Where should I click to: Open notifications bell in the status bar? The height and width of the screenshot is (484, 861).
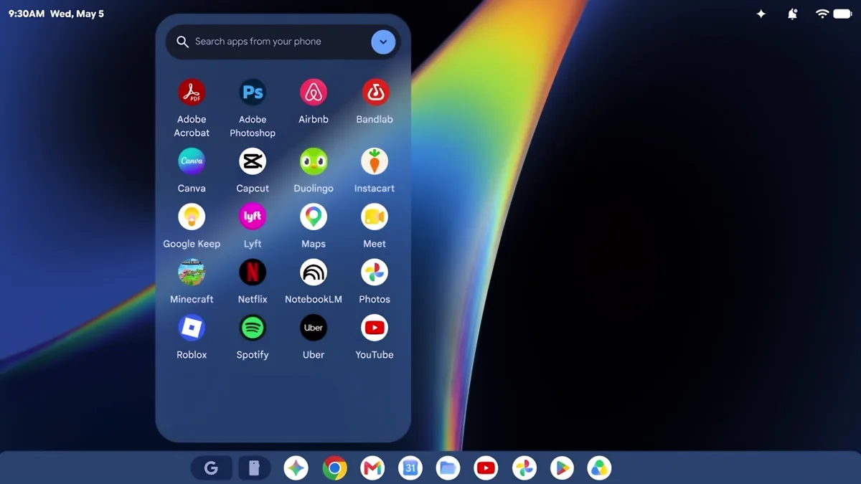[792, 14]
